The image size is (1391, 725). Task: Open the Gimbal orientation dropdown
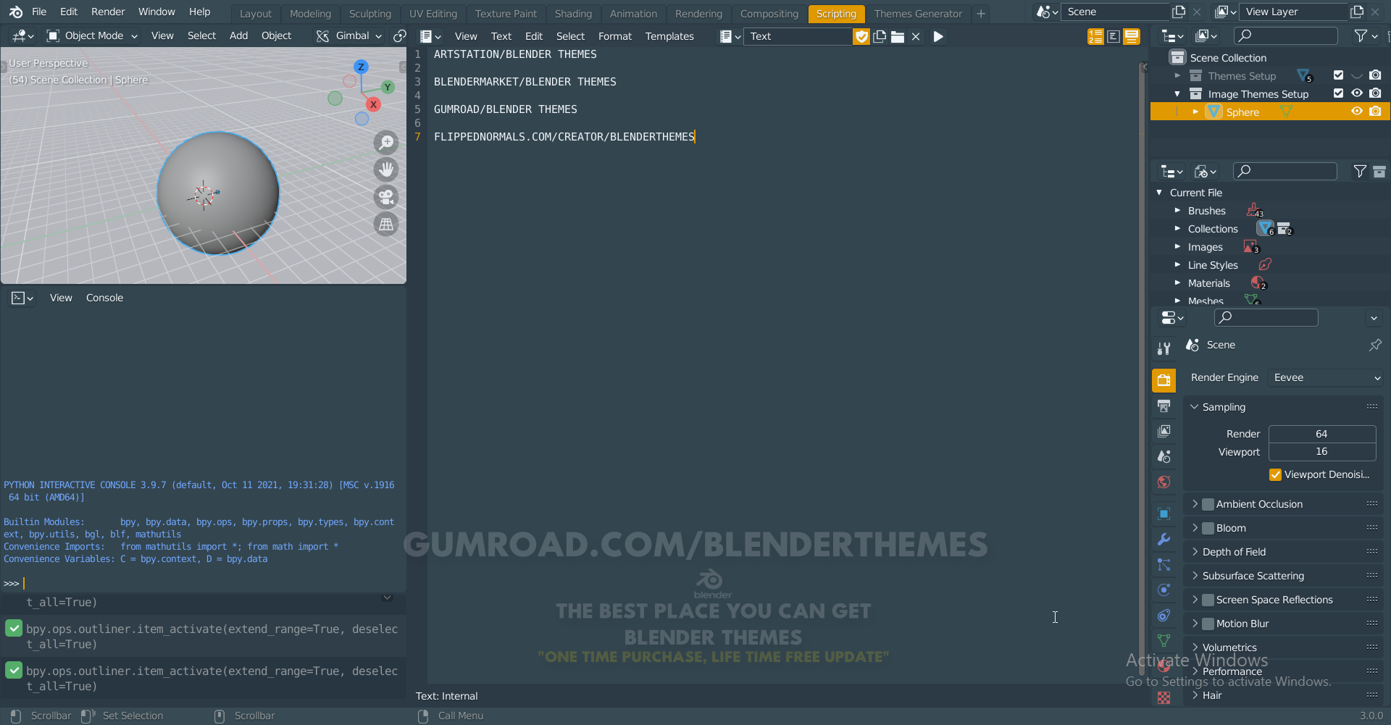(x=349, y=35)
